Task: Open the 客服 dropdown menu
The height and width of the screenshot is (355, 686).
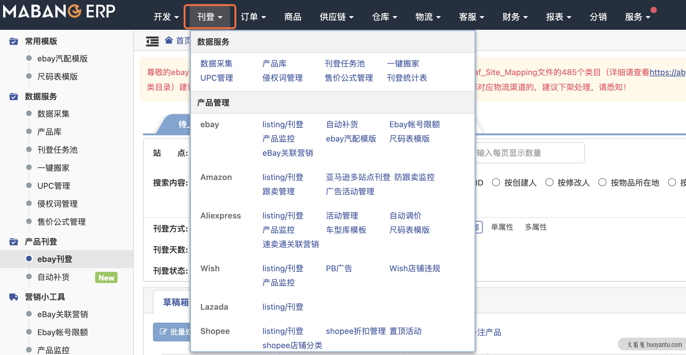Action: point(471,17)
